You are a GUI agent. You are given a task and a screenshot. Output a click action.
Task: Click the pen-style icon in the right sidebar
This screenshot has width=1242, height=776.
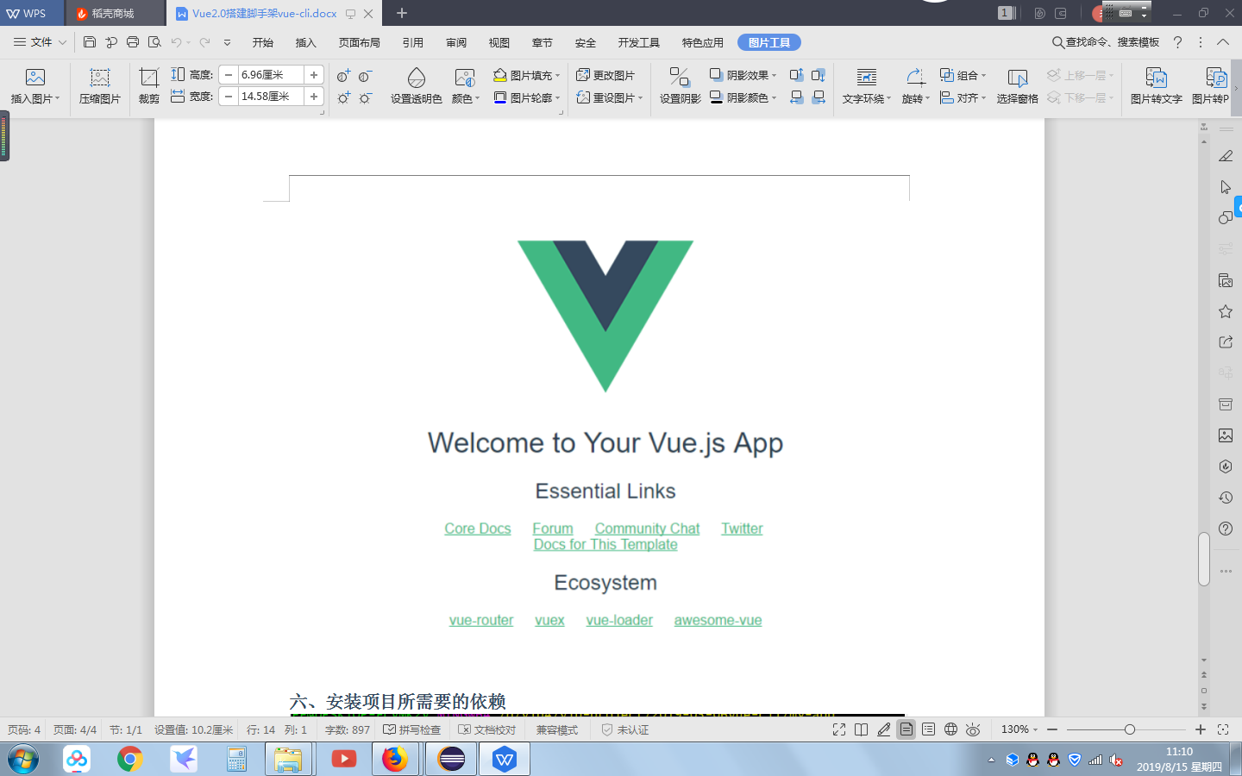[x=1226, y=156]
